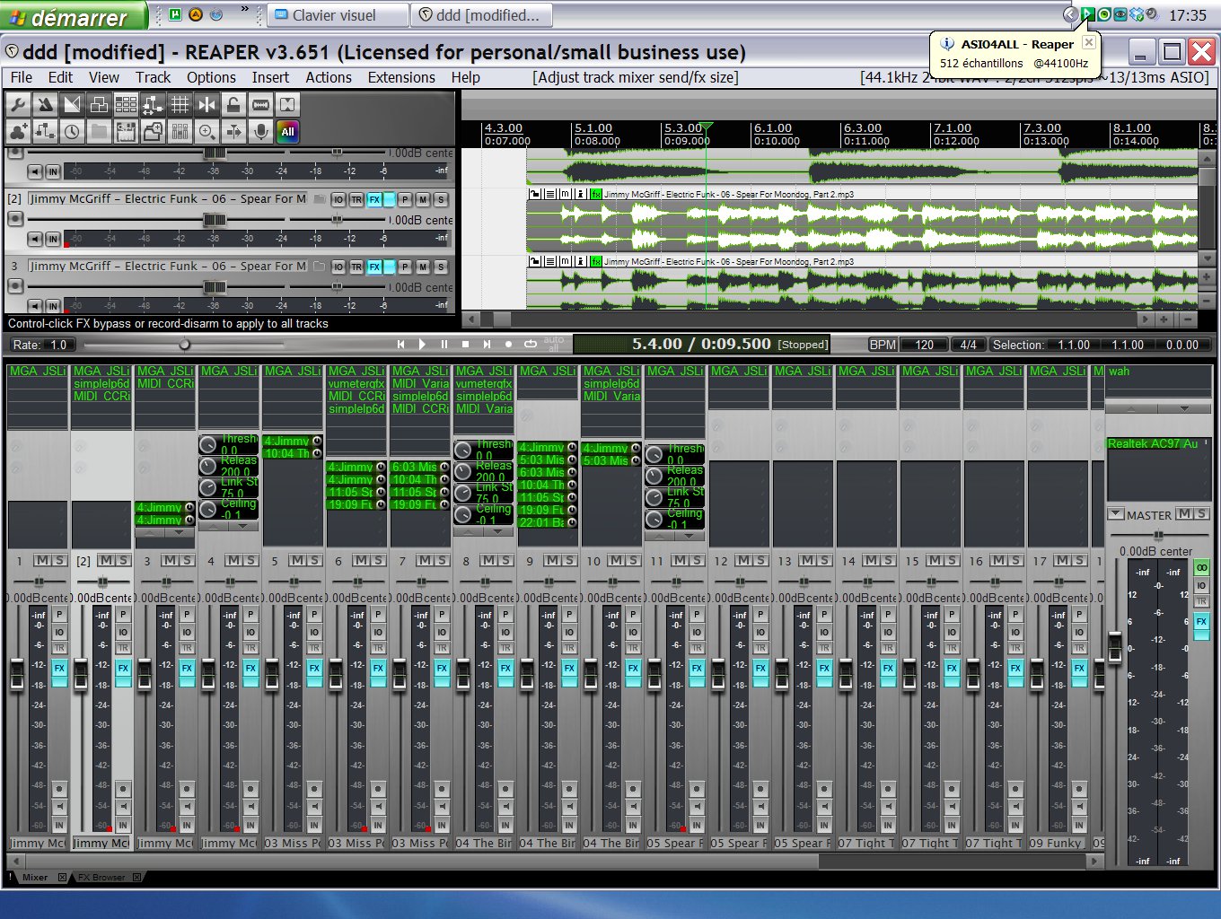Solo the MASTER channel
Viewport: 1221px width, 919px height.
click(1201, 513)
